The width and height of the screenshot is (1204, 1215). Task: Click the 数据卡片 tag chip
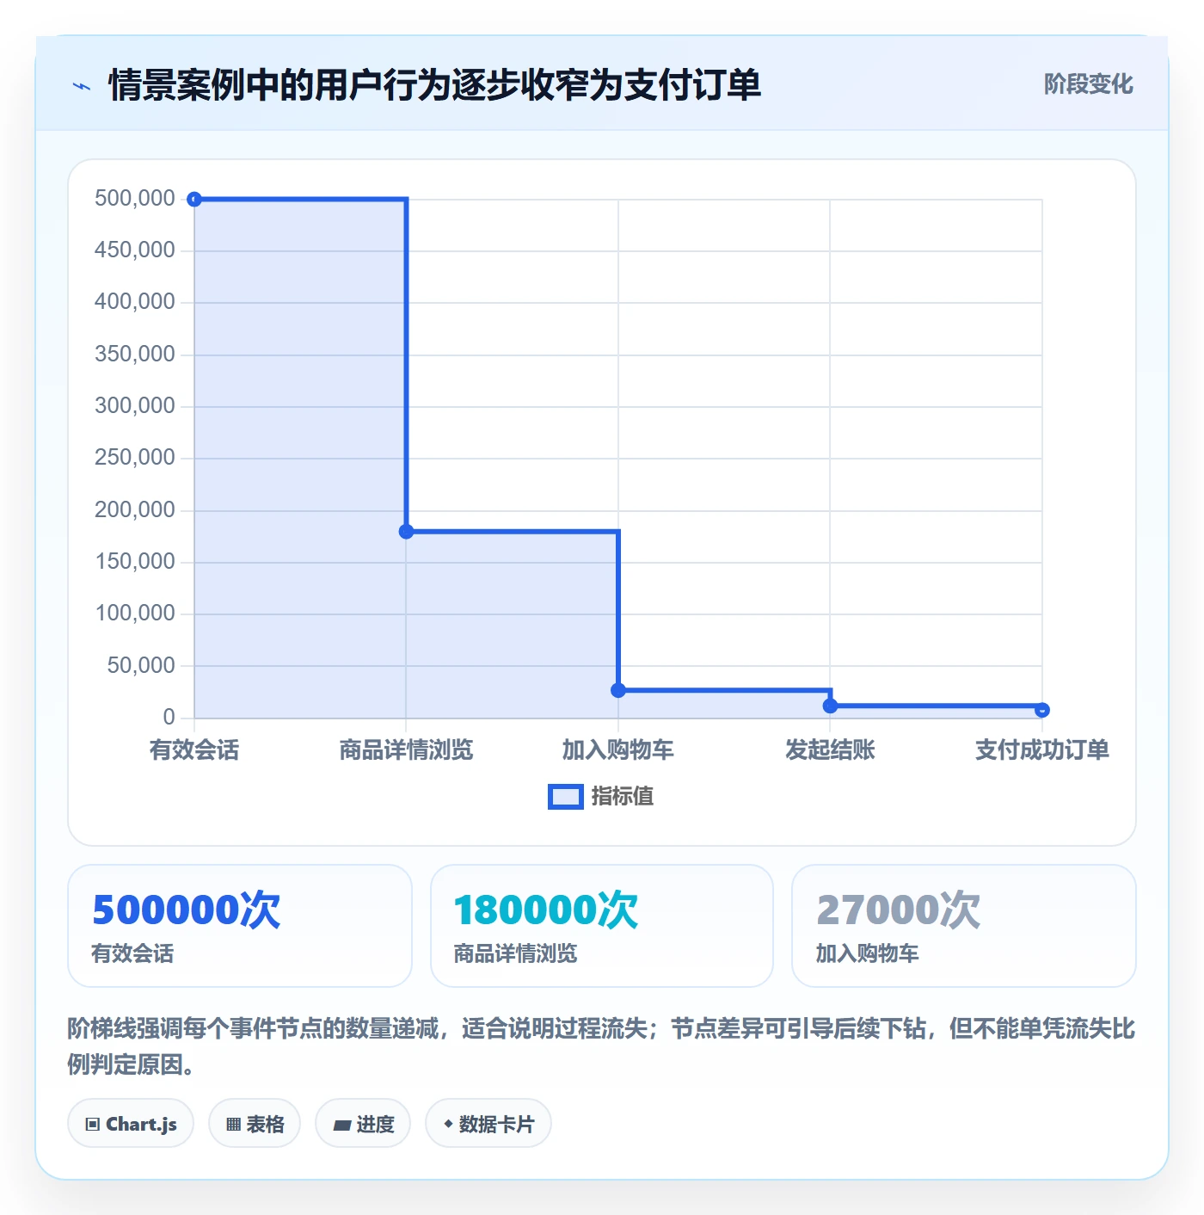(488, 1124)
